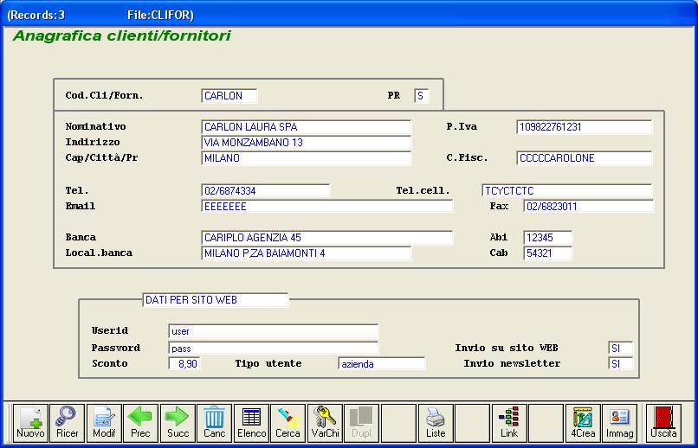Select Local.banca field MILANO P.ZA BAIAMONTI 4
Image resolution: width=698 pixels, height=448 pixels.
(307, 253)
